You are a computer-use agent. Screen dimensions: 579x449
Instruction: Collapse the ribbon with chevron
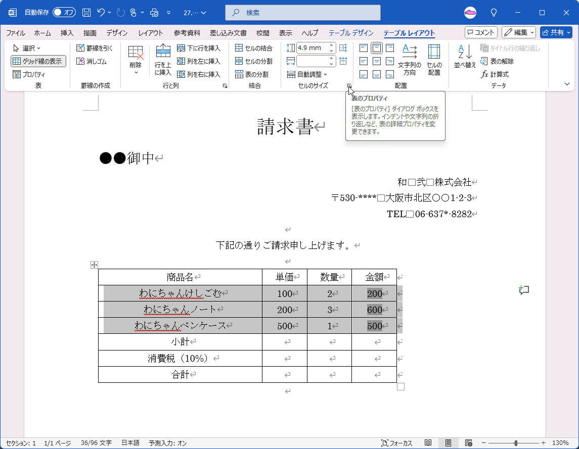567,84
